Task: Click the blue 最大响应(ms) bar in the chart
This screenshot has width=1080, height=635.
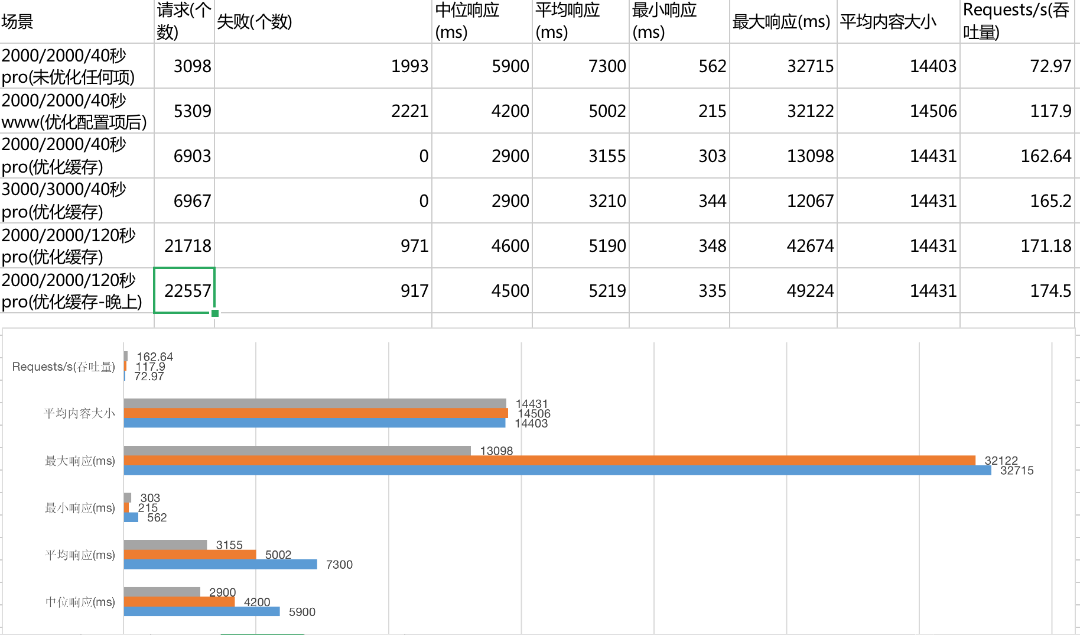Action: pyautogui.click(x=557, y=471)
